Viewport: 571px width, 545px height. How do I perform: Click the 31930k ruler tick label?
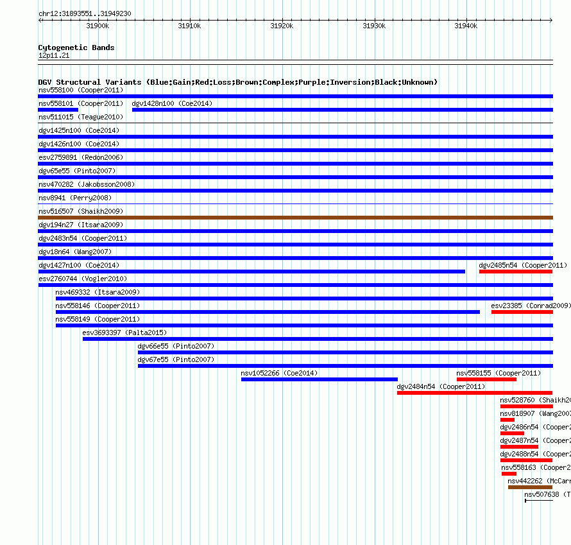[374, 26]
